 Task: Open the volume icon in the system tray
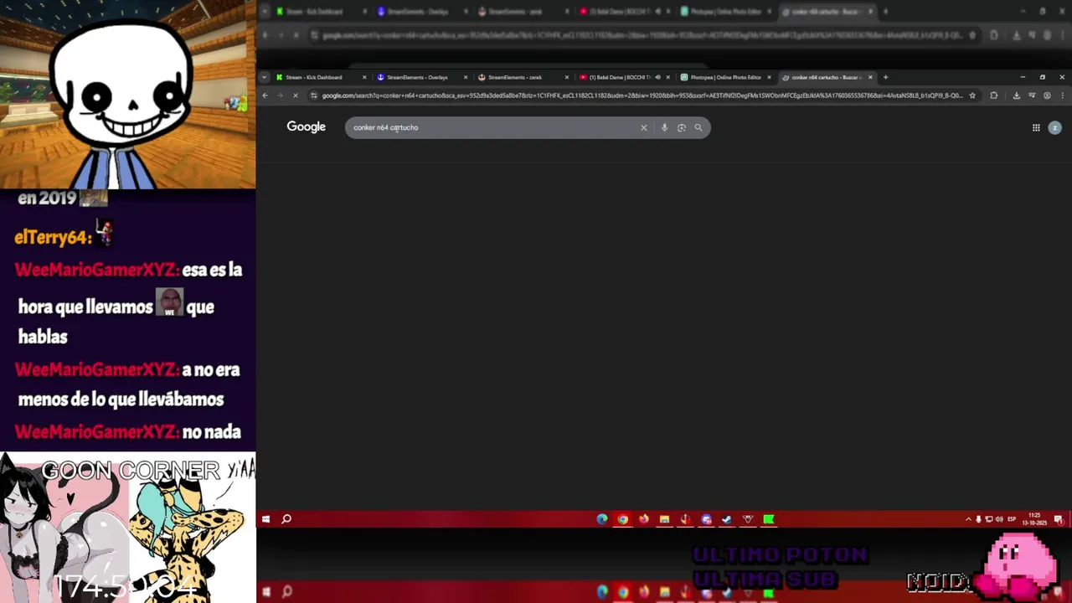(998, 519)
